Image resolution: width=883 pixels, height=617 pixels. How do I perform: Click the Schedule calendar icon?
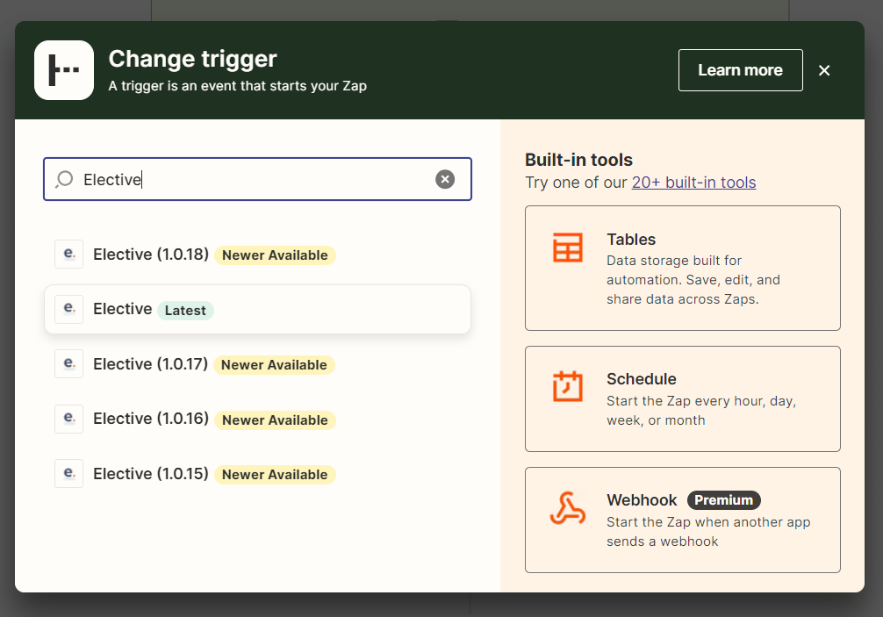[567, 386]
